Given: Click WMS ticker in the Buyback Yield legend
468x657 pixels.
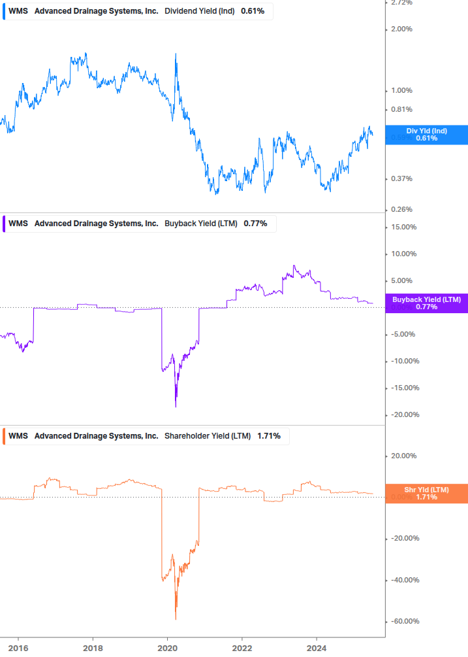Looking at the screenshot, I should pos(18,224).
